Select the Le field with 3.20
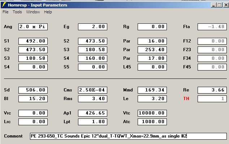The image size is (229, 144). point(152,99)
